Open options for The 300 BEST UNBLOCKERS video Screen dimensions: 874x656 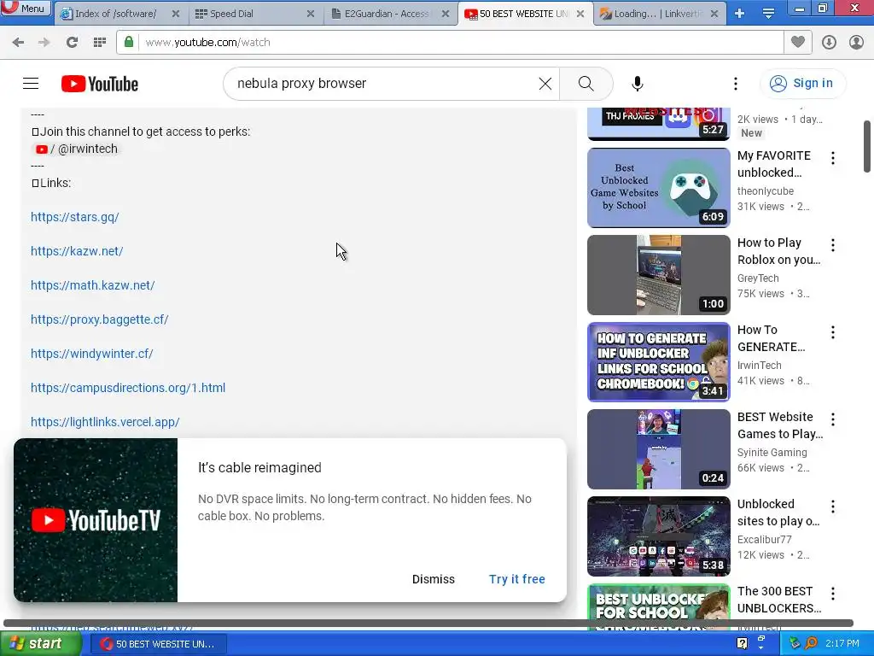click(x=833, y=594)
